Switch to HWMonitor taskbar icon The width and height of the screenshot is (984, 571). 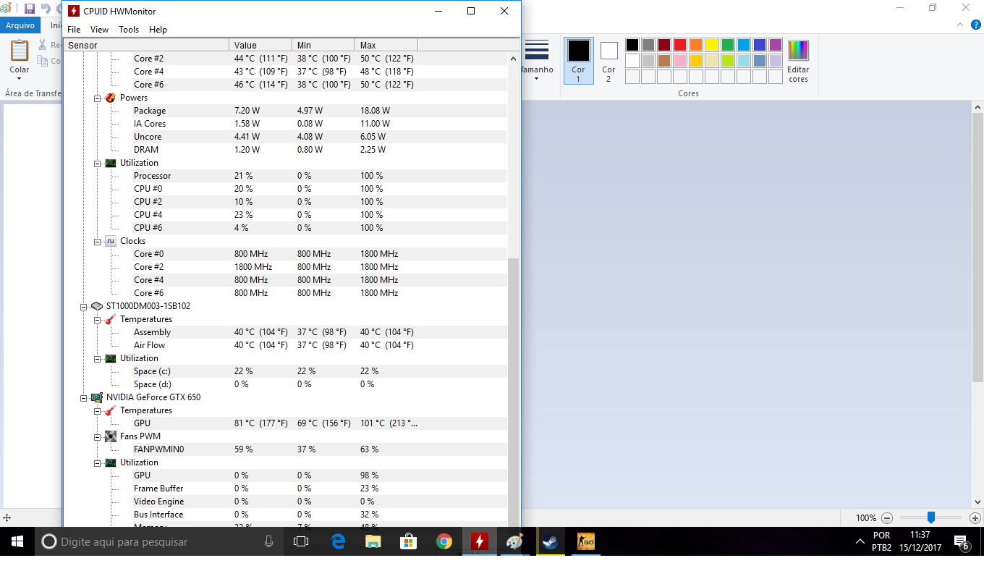[x=479, y=541]
